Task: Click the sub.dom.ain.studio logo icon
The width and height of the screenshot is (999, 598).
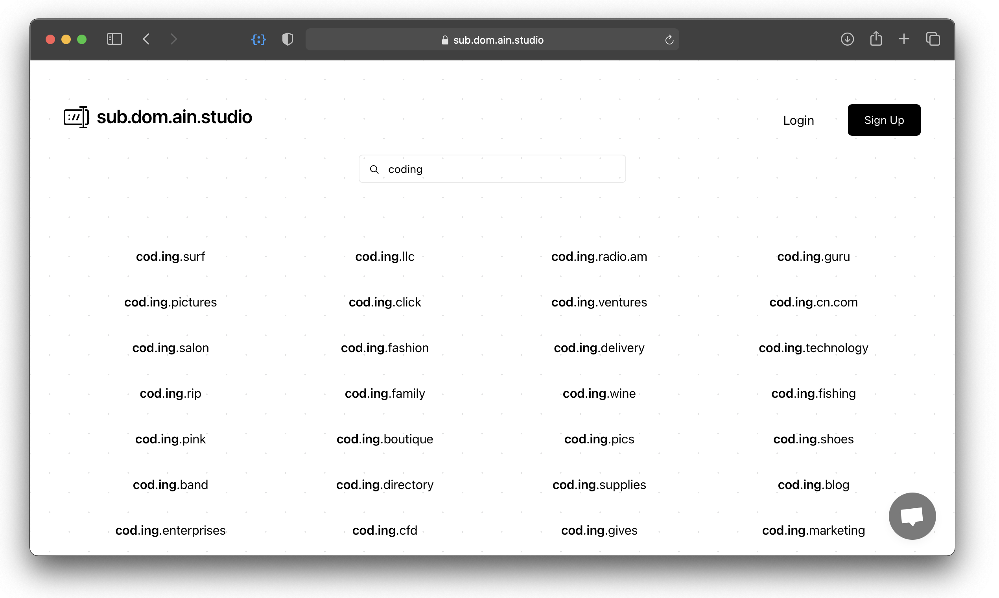Action: 76,117
